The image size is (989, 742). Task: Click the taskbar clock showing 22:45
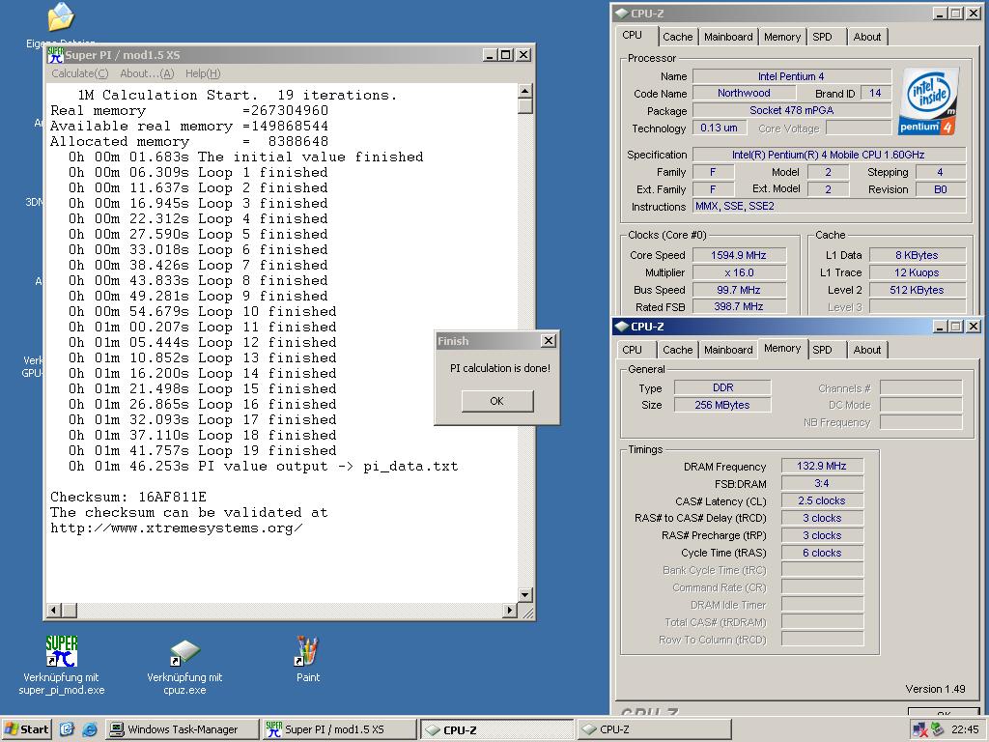965,729
